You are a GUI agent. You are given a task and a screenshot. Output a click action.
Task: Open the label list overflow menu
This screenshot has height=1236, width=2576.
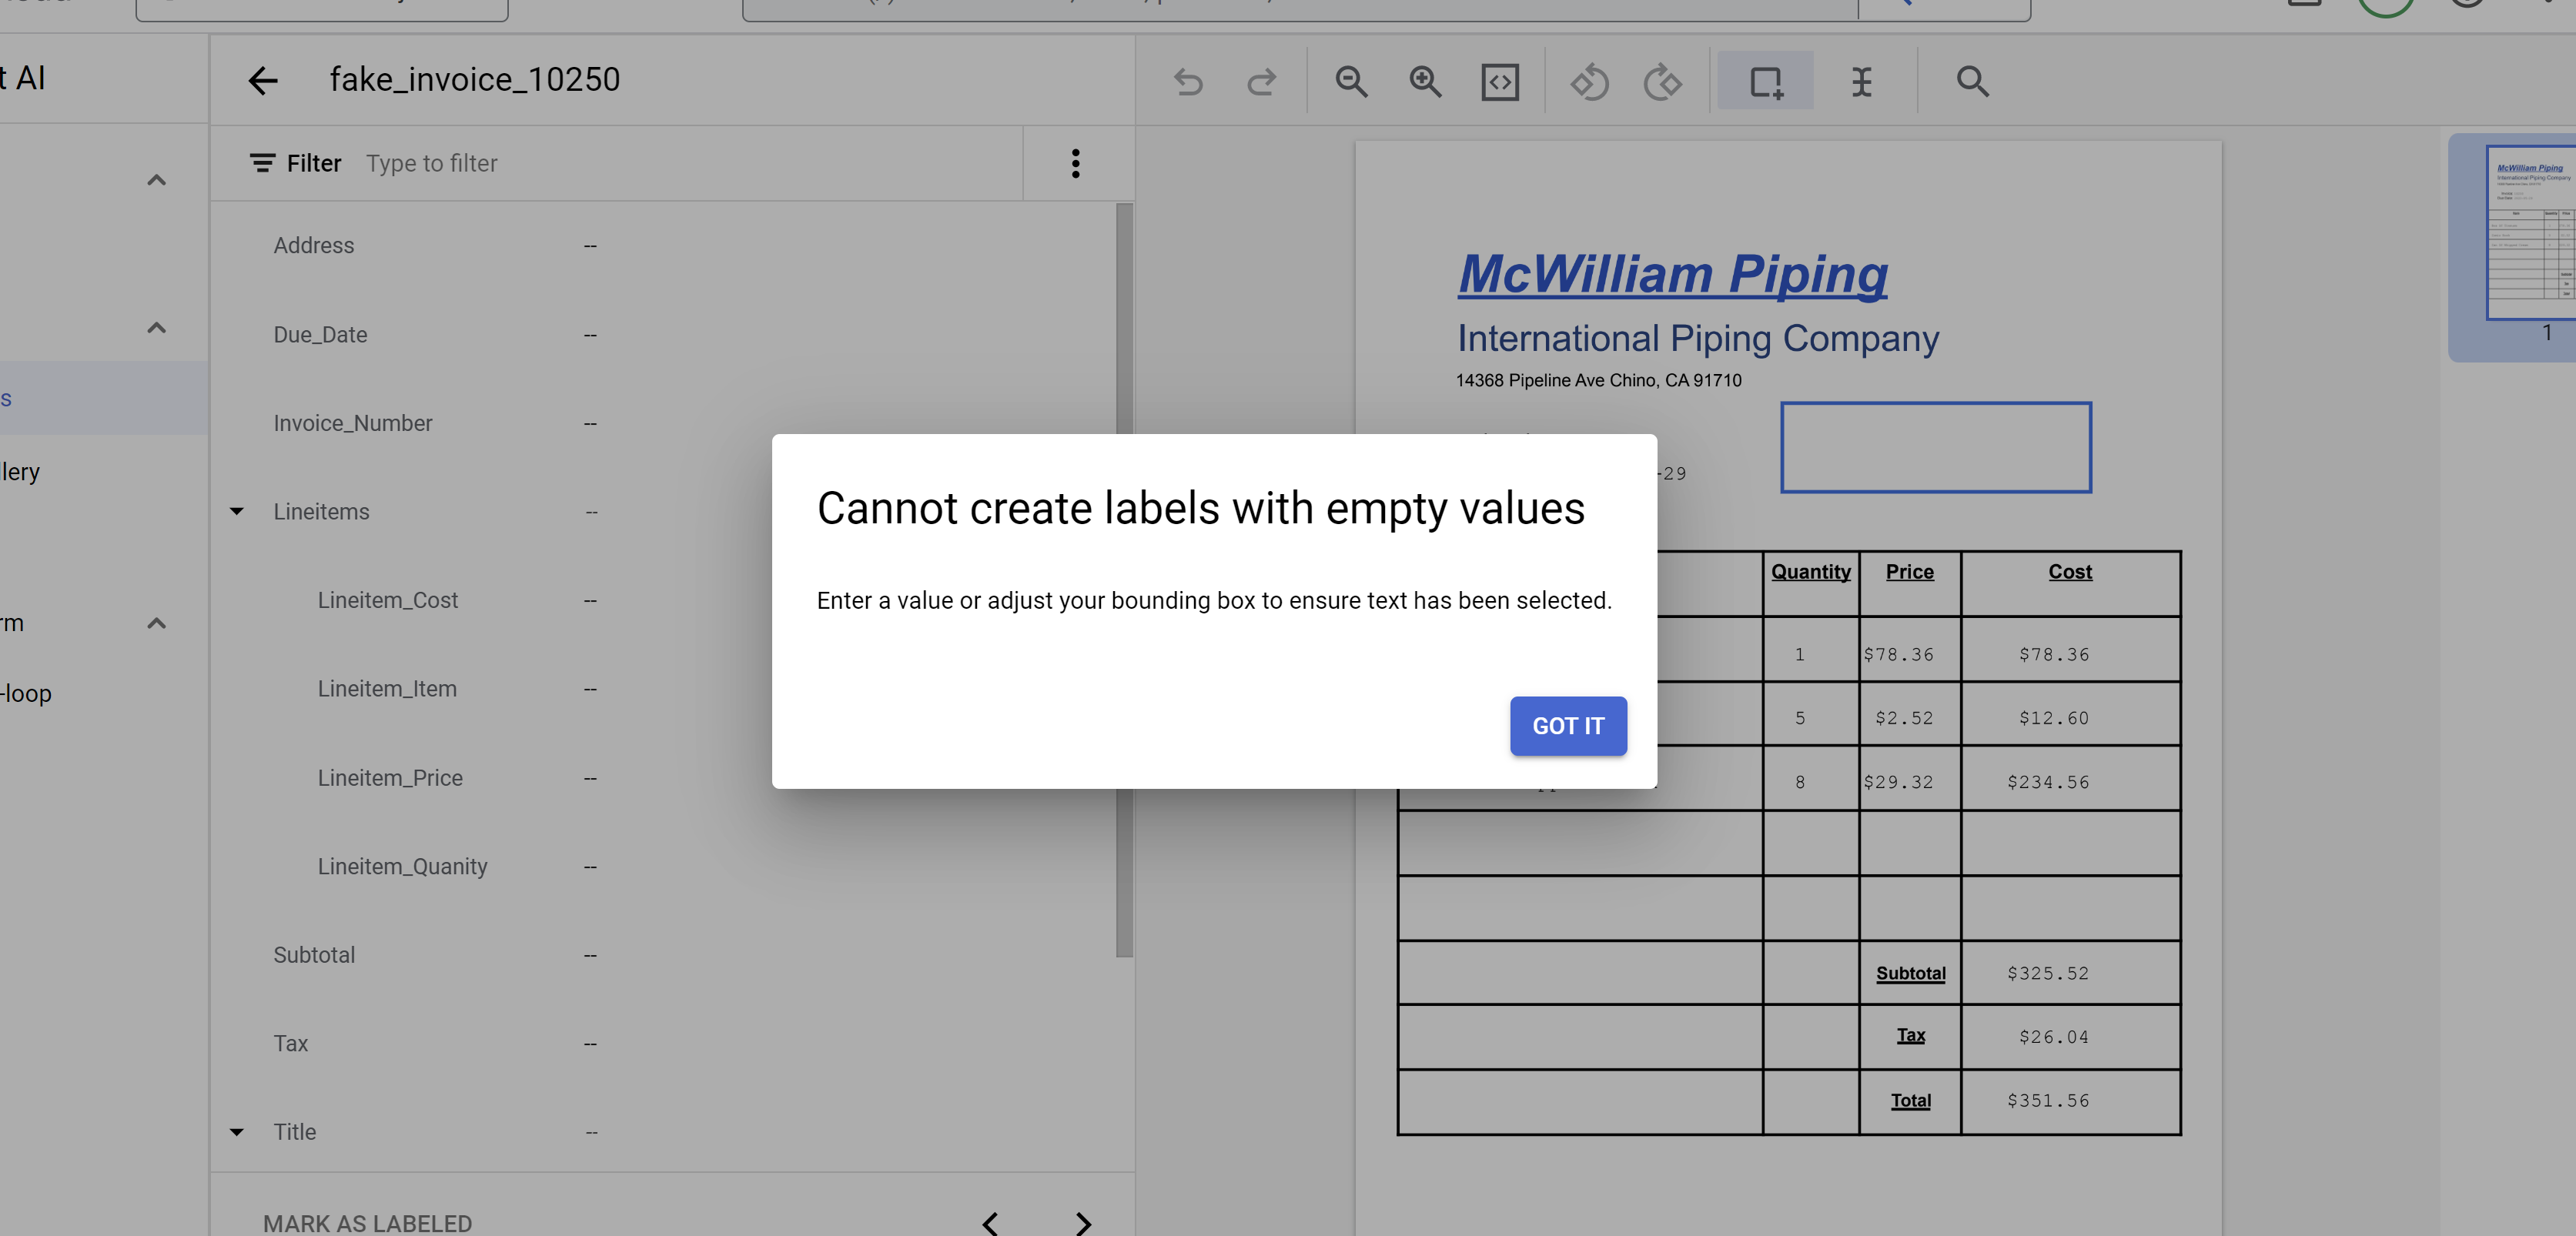click(1075, 162)
